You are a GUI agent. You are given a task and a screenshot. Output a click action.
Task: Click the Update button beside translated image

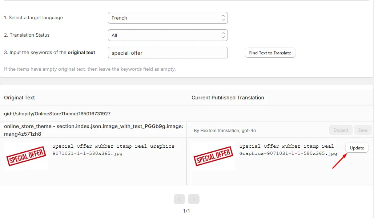click(x=357, y=148)
